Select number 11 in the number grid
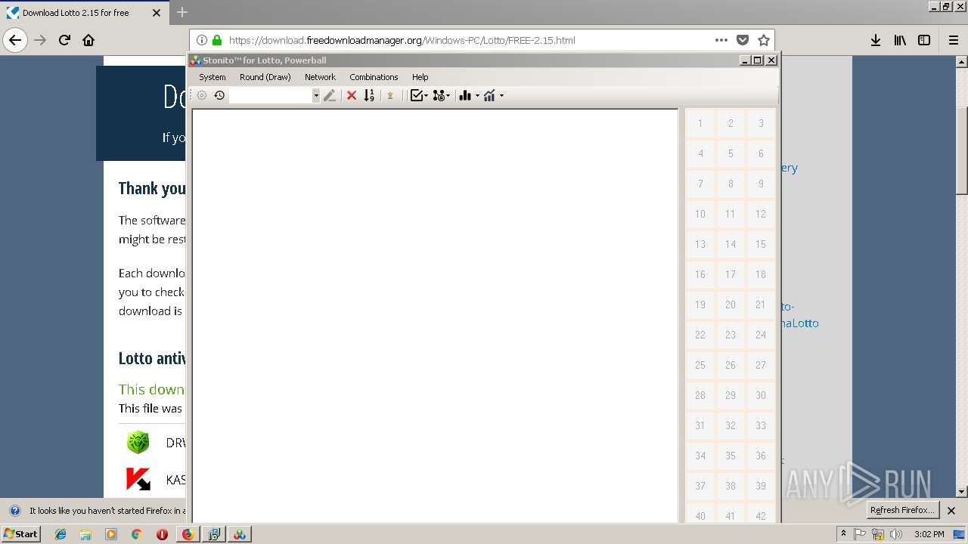 [731, 214]
